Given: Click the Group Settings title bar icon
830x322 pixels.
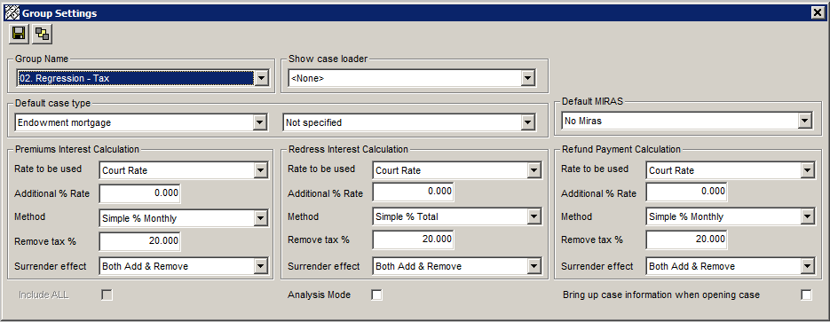Looking at the screenshot, I should tap(12, 13).
